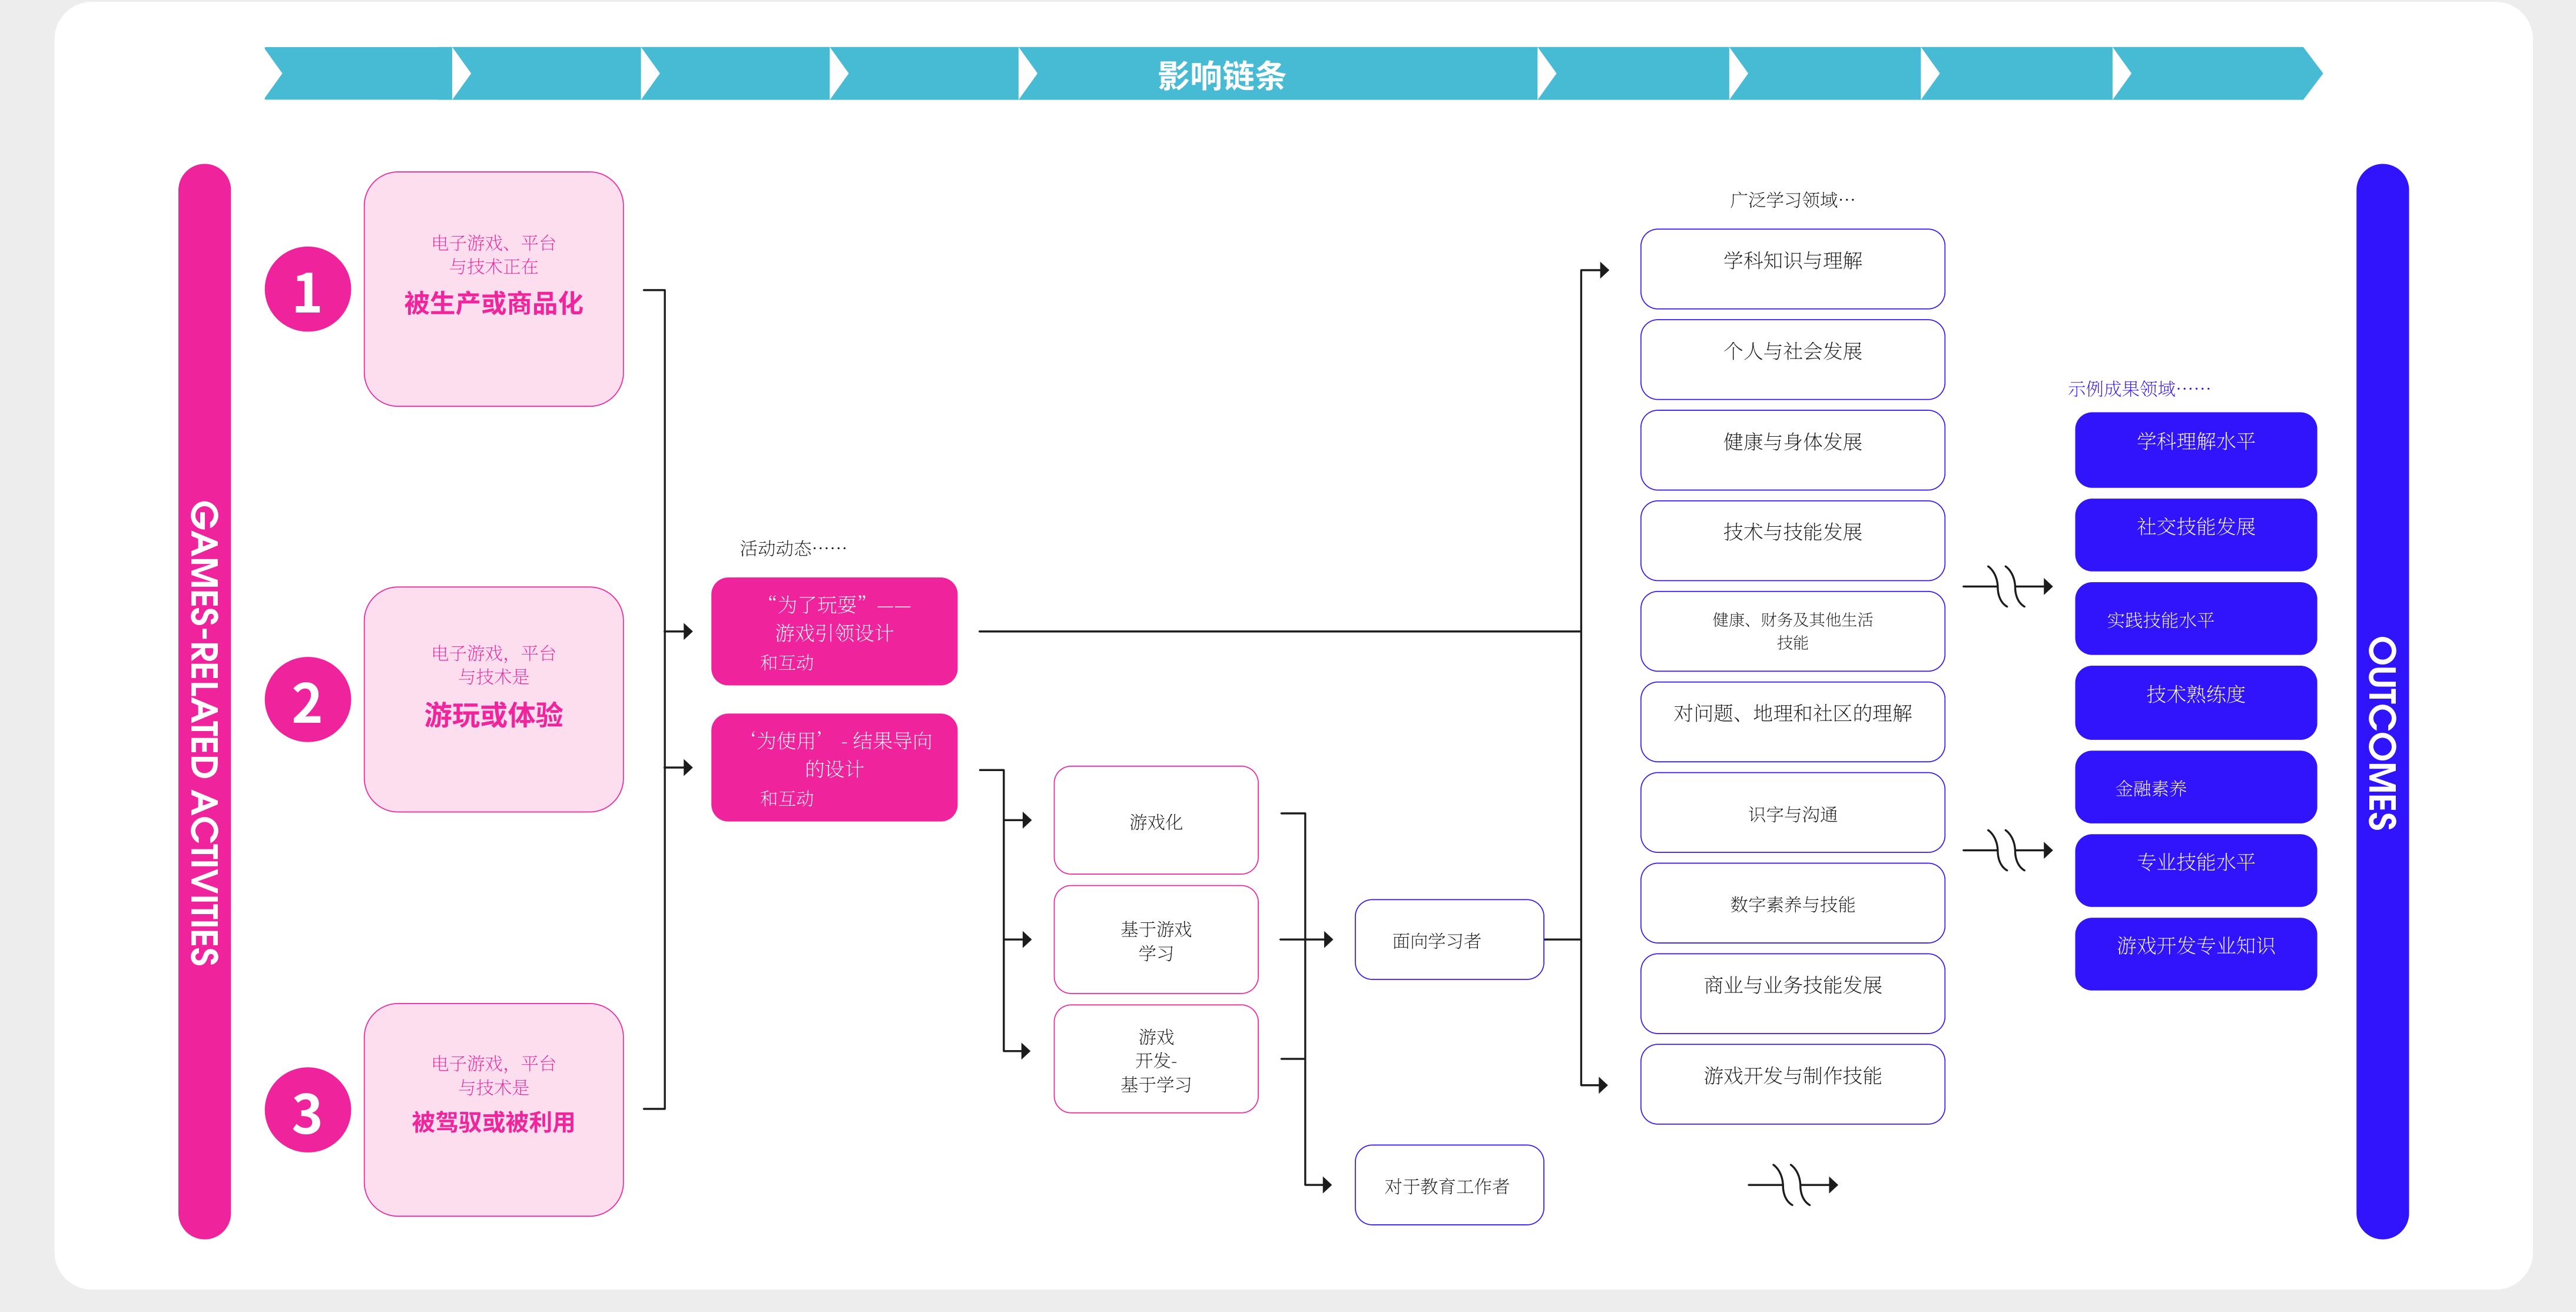
Task: Click the pink number 1 circle
Action: click(307, 289)
